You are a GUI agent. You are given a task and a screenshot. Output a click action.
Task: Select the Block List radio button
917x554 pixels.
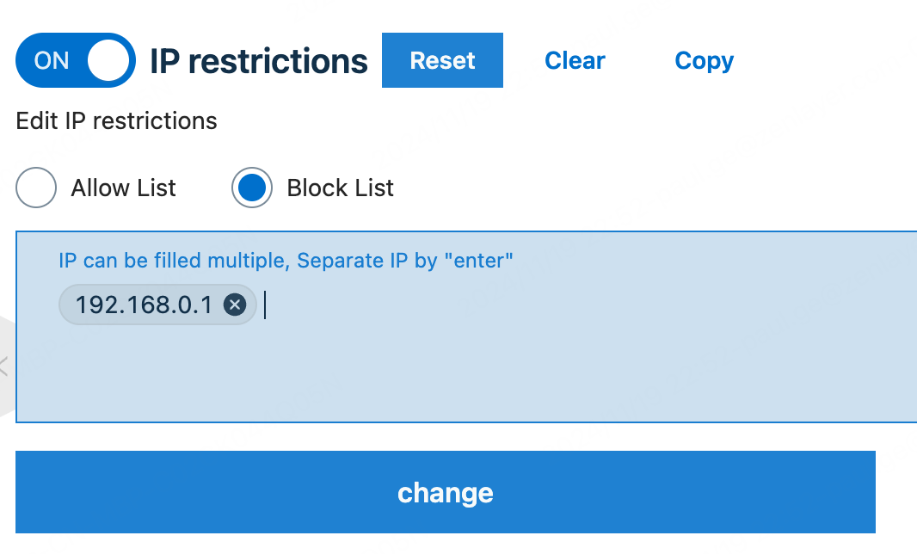pyautogui.click(x=252, y=188)
